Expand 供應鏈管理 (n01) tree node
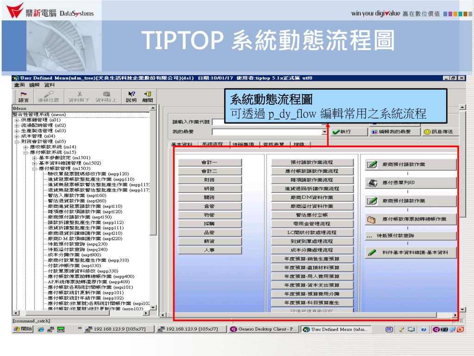The height and width of the screenshot is (356, 474). (x=17, y=120)
